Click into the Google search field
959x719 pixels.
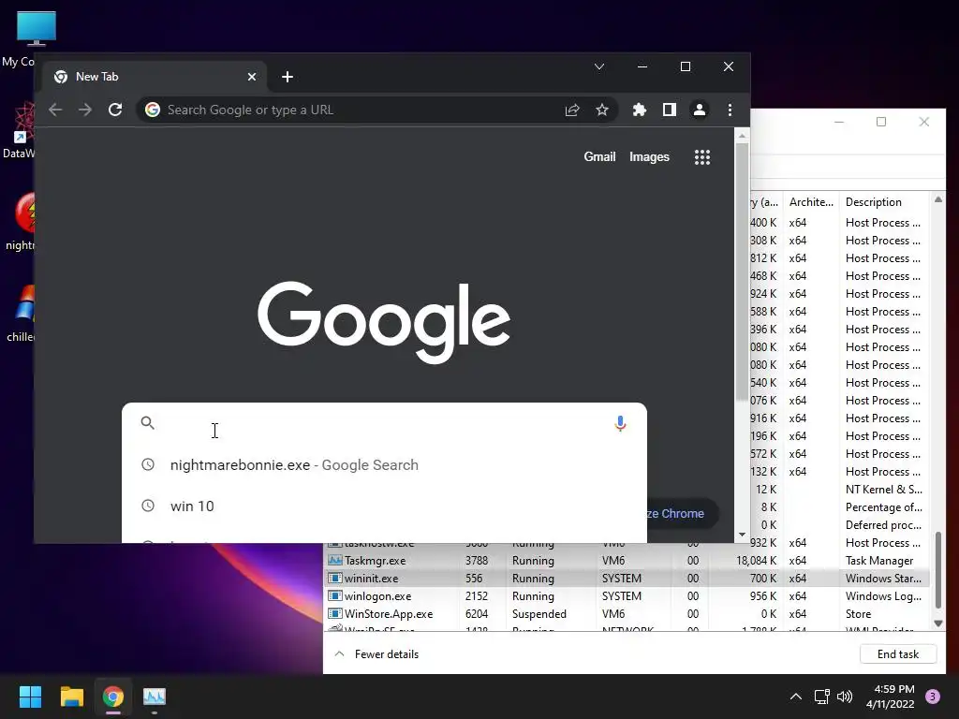(385, 423)
